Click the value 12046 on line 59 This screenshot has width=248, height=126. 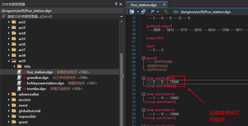(174, 114)
